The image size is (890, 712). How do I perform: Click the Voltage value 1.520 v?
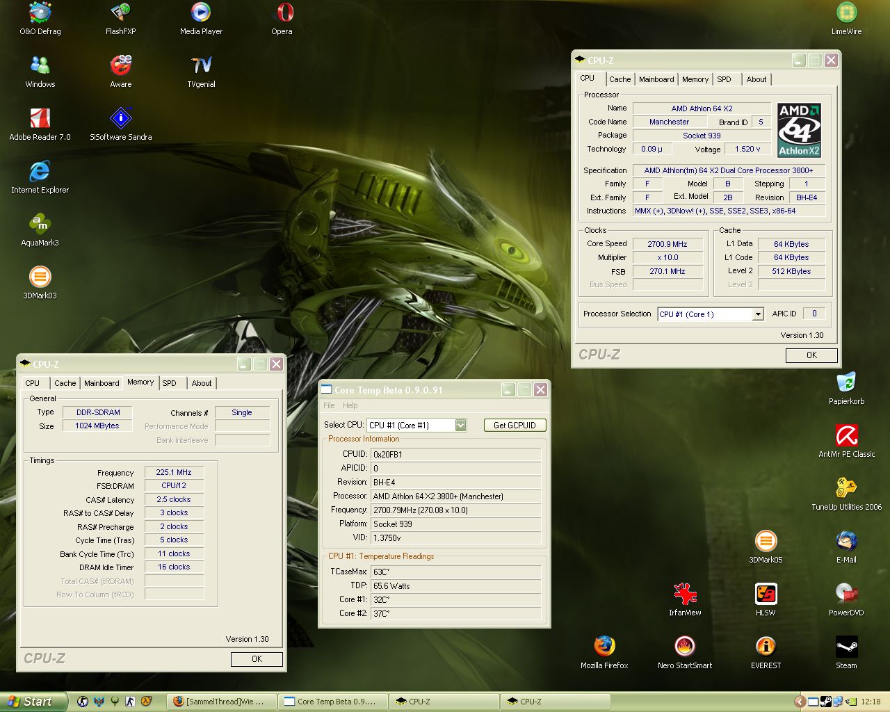pos(747,149)
